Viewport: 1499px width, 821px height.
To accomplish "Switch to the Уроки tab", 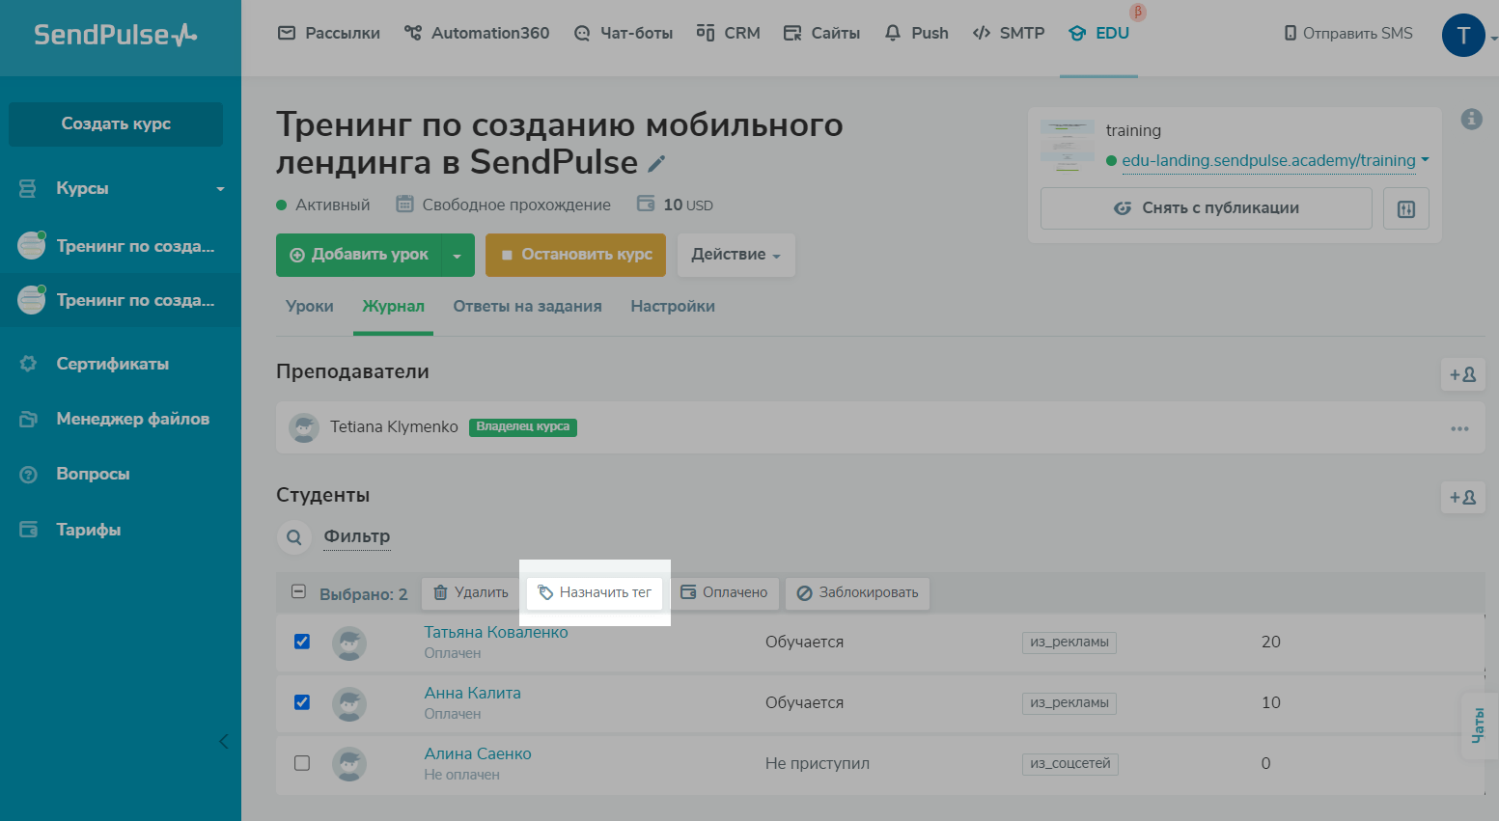I will (309, 306).
